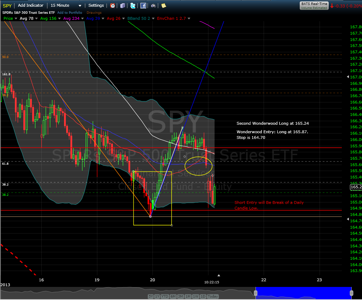Click the 161.8 Fibonacci level label
Viewport: 362px width, 300px height.
pyautogui.click(x=6, y=74)
